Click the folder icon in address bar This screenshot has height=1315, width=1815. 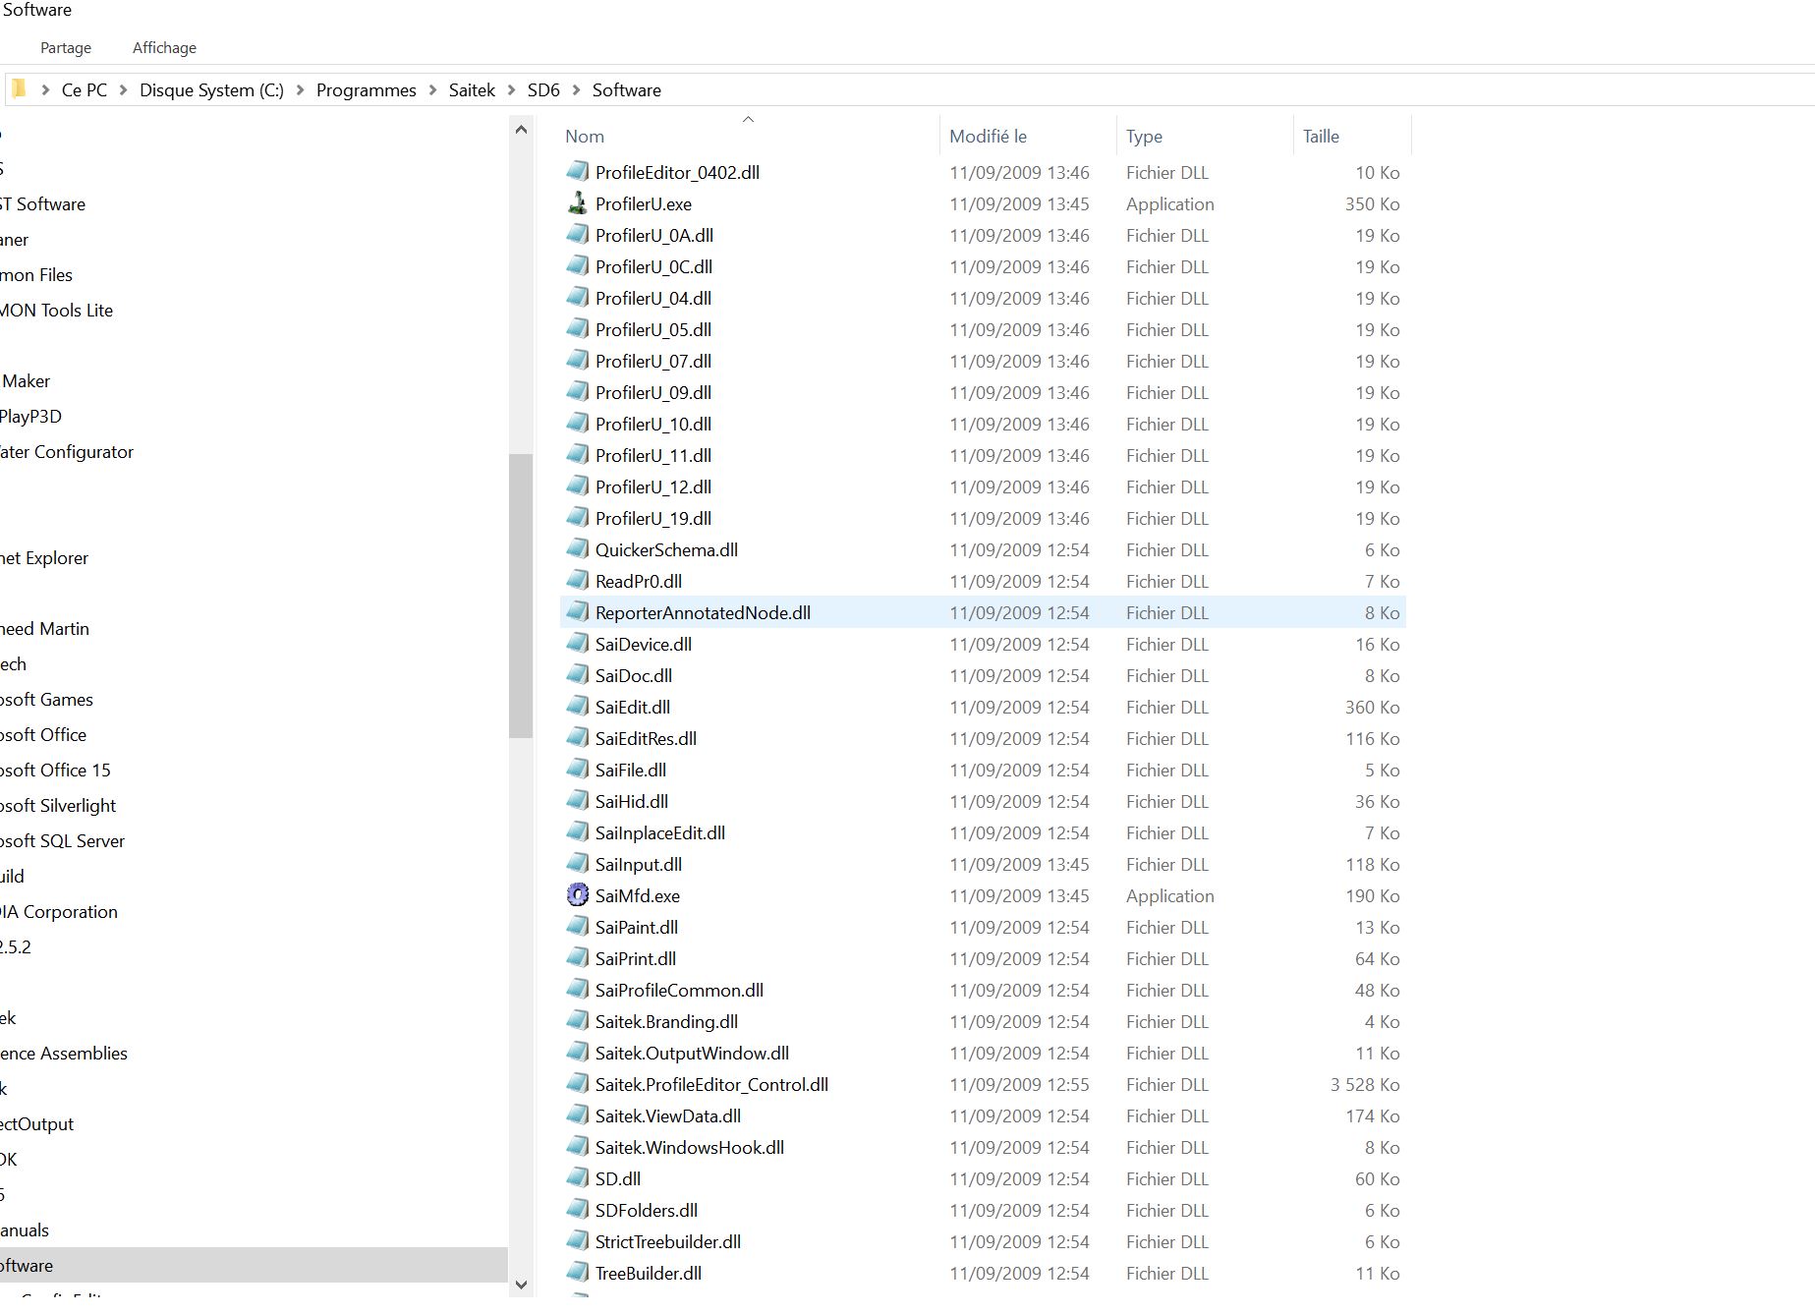[18, 89]
